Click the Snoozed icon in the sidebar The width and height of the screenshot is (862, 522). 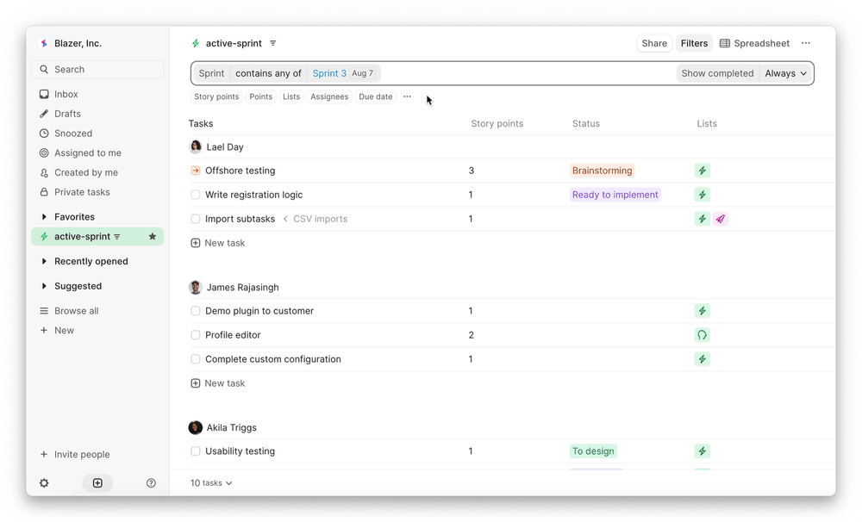pyautogui.click(x=43, y=133)
